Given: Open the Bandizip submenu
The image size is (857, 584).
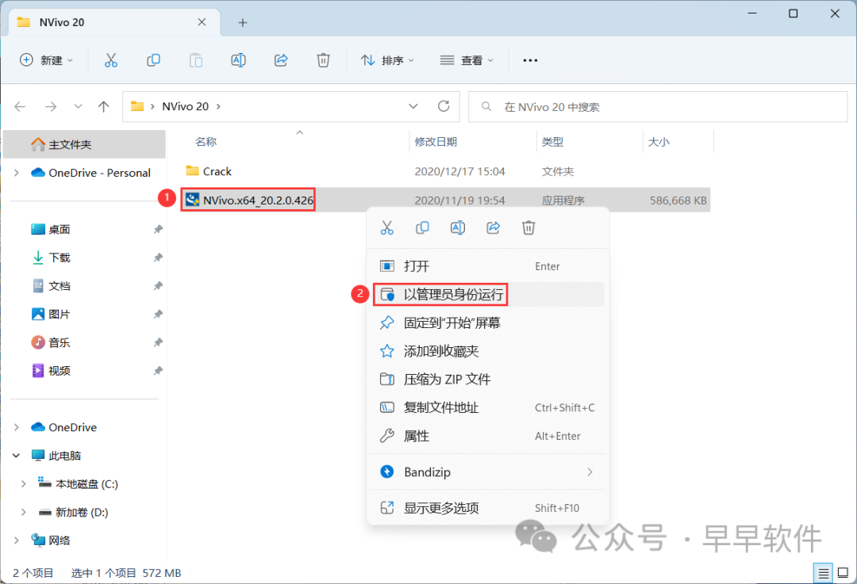Looking at the screenshot, I should click(x=486, y=472).
